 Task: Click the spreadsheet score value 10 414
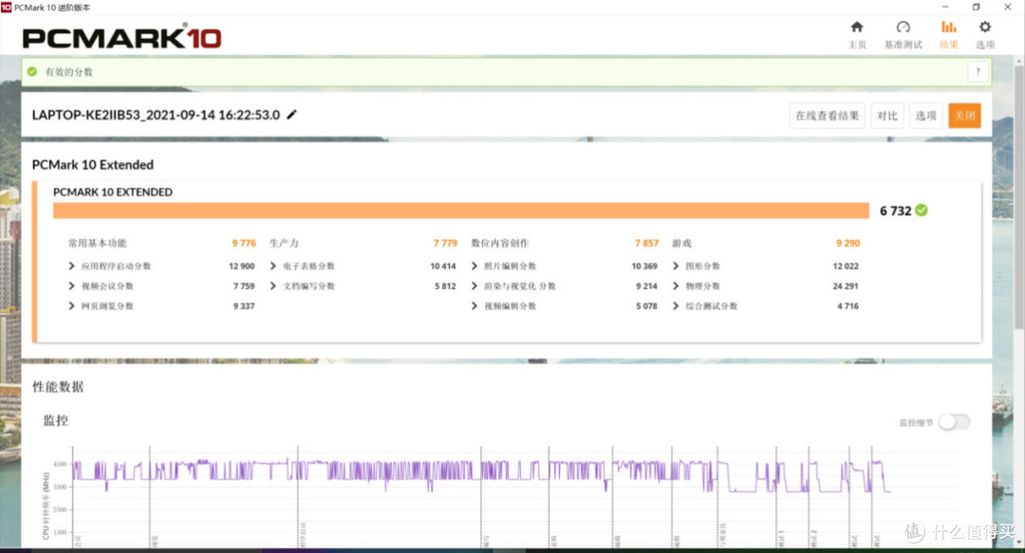[442, 266]
